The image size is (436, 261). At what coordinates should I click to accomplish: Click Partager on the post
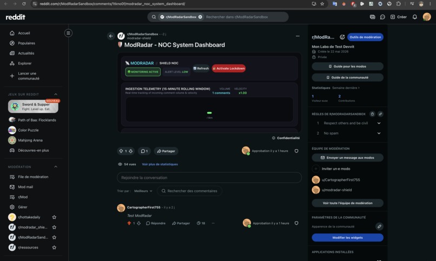point(166,151)
